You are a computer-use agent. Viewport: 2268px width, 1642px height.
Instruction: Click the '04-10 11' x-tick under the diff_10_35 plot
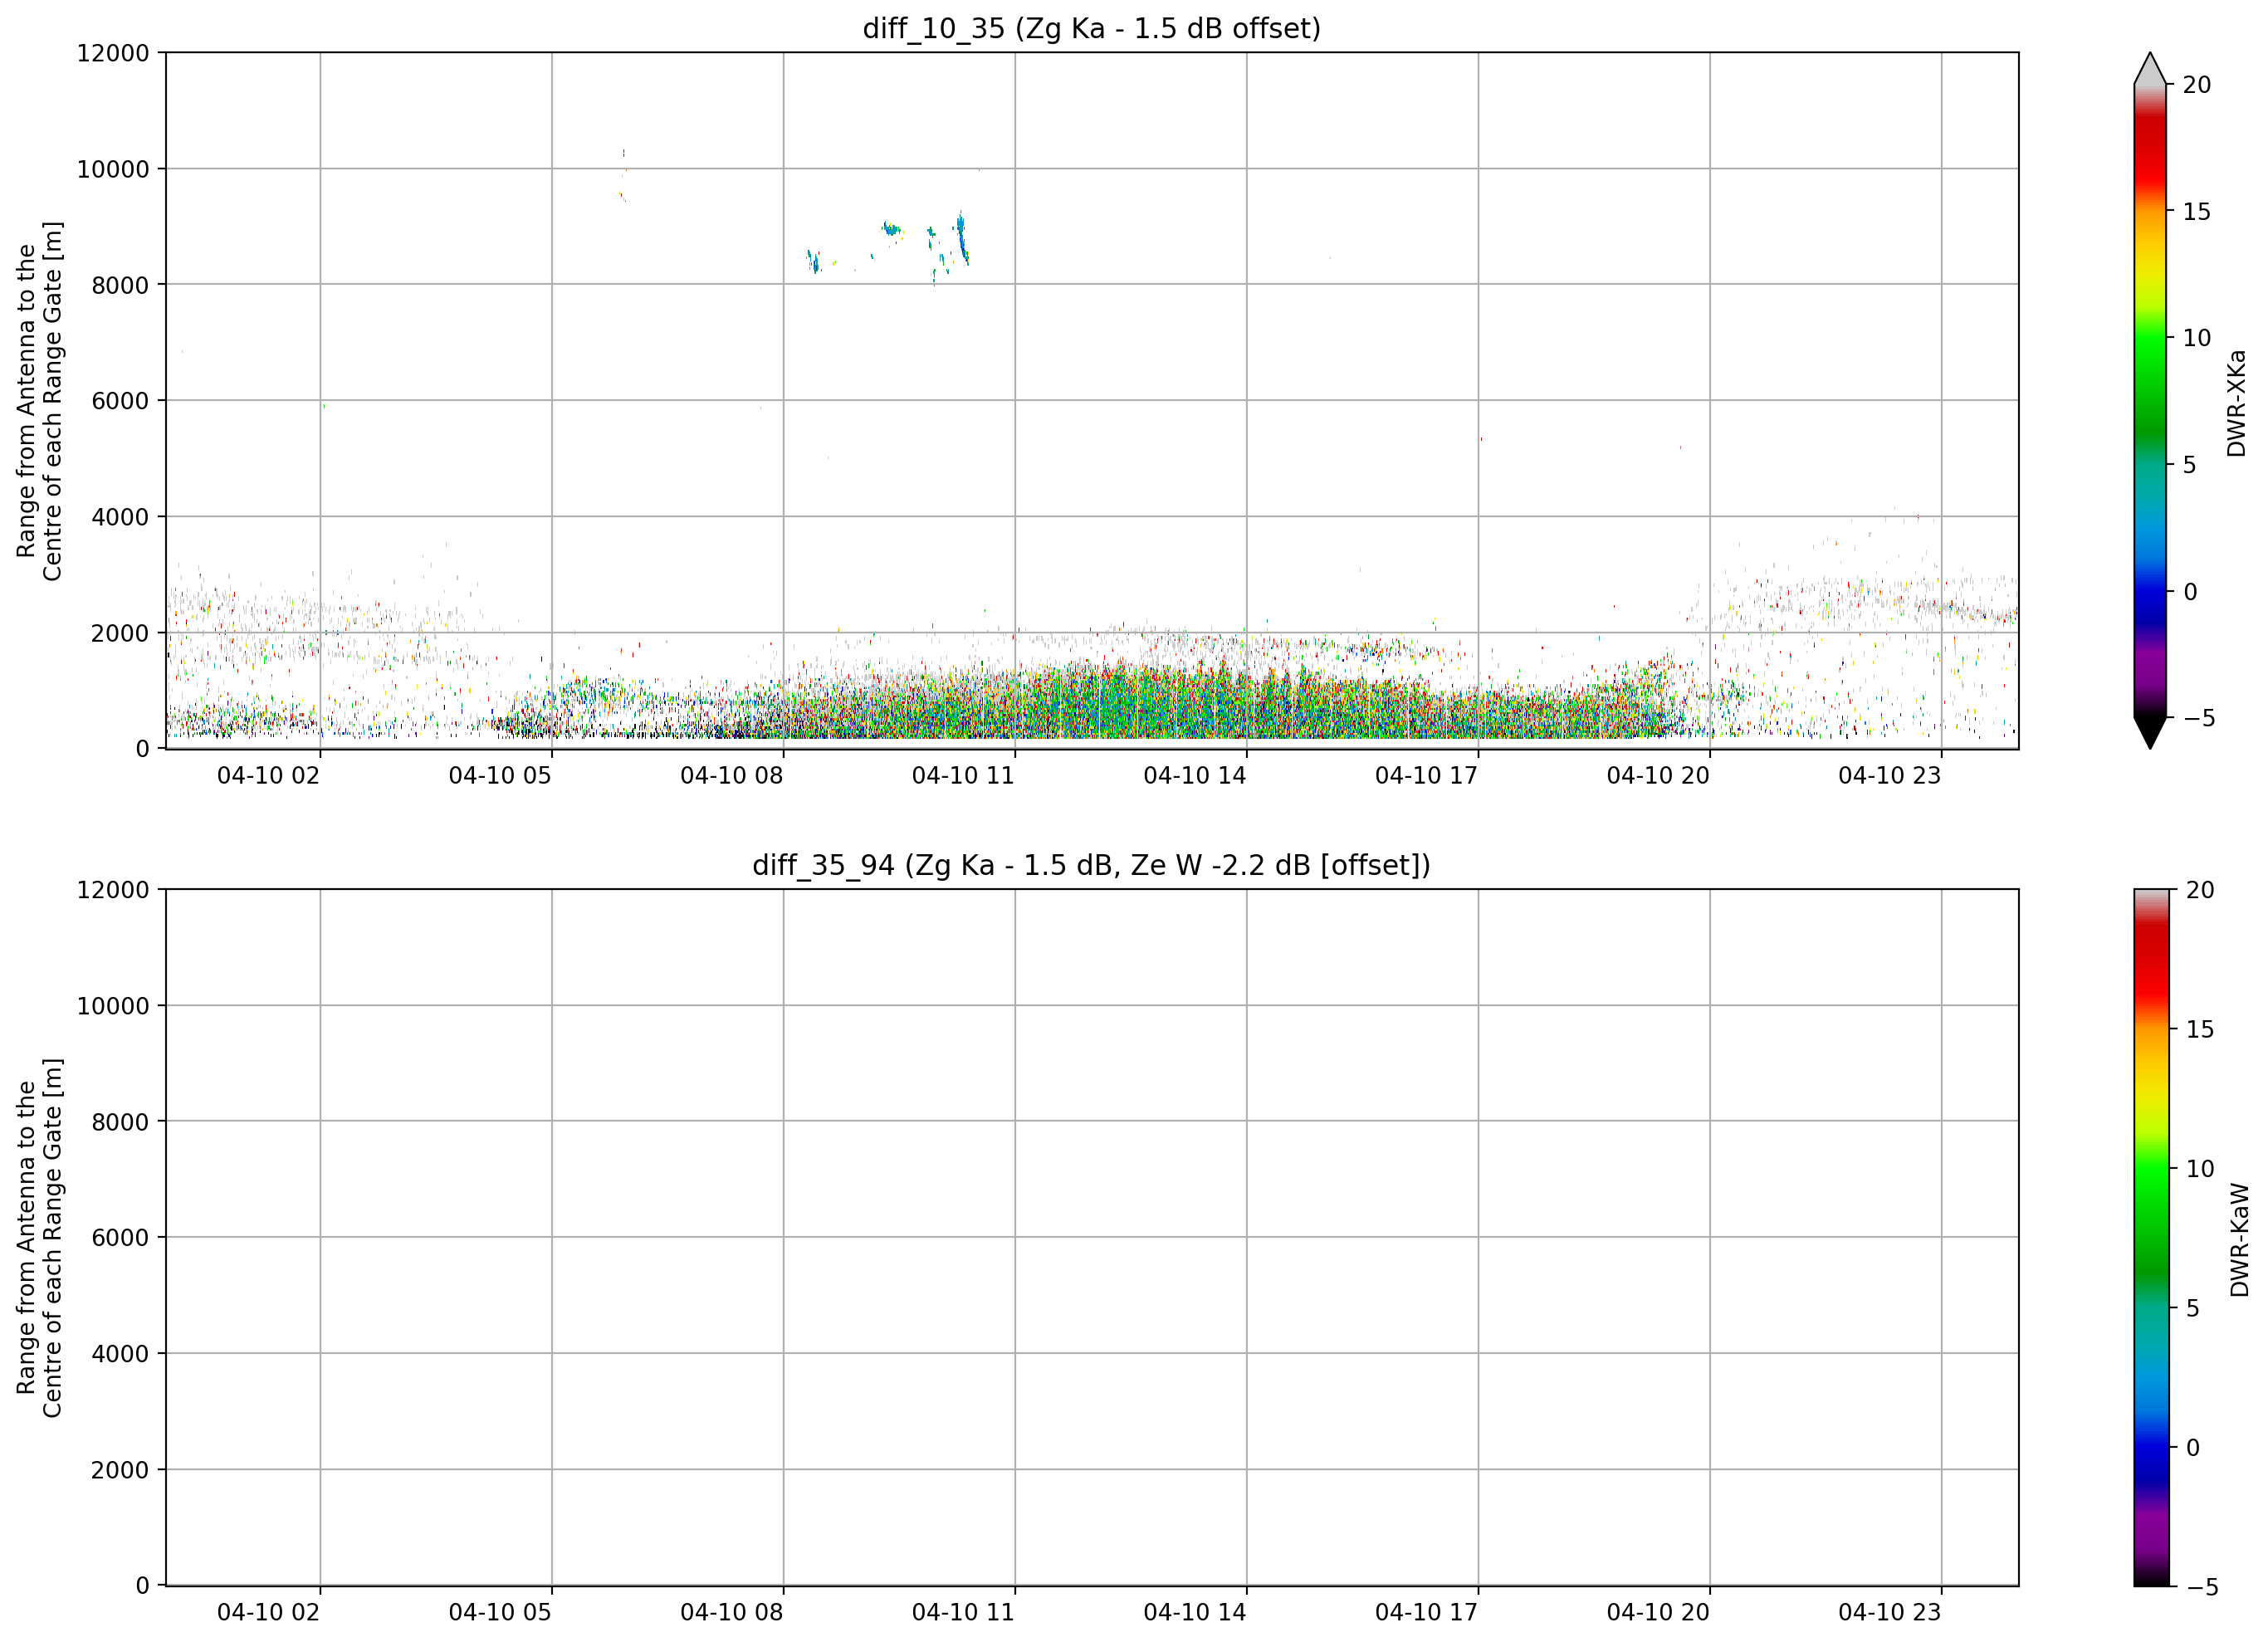[963, 776]
